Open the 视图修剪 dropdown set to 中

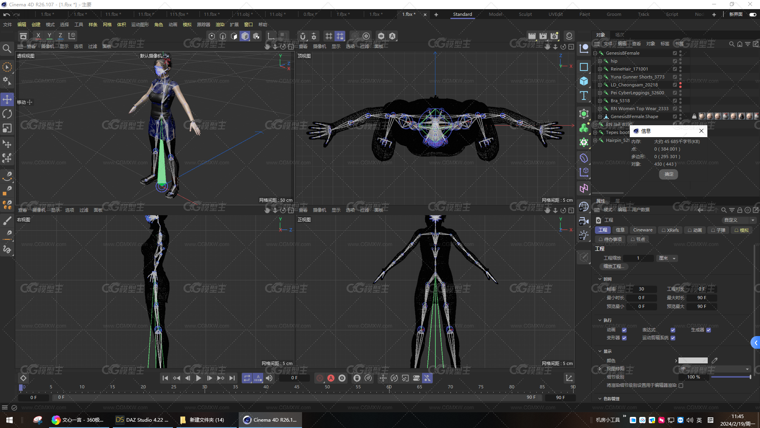714,369
